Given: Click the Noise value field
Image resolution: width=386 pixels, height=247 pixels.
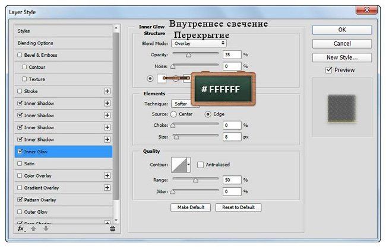Looking at the screenshot, I should 232,66.
